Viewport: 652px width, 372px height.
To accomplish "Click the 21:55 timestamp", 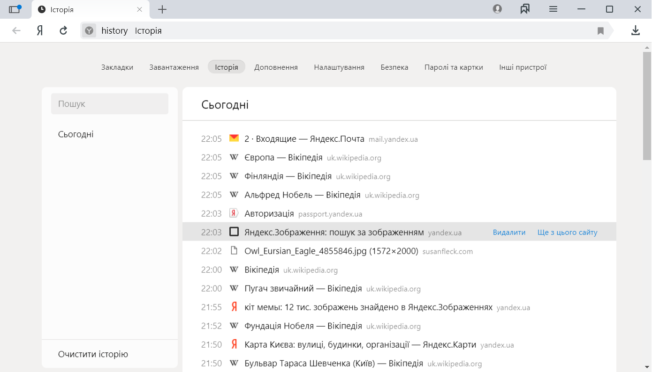I will click(211, 307).
